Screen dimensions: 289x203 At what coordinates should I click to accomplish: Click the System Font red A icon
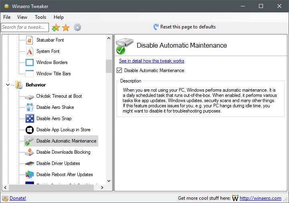[30, 51]
